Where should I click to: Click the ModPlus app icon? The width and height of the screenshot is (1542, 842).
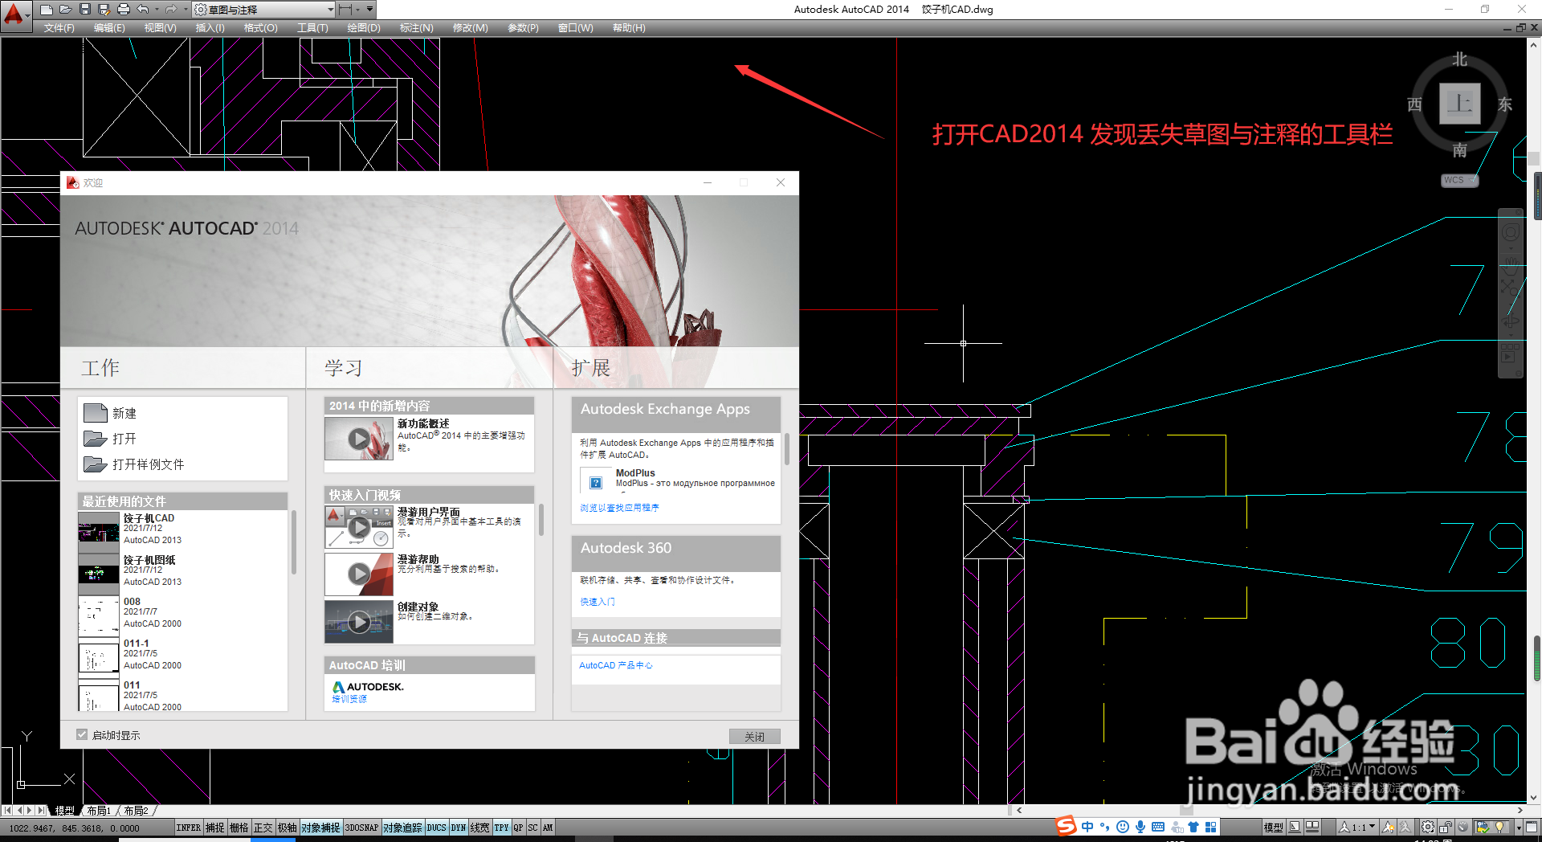(x=595, y=483)
